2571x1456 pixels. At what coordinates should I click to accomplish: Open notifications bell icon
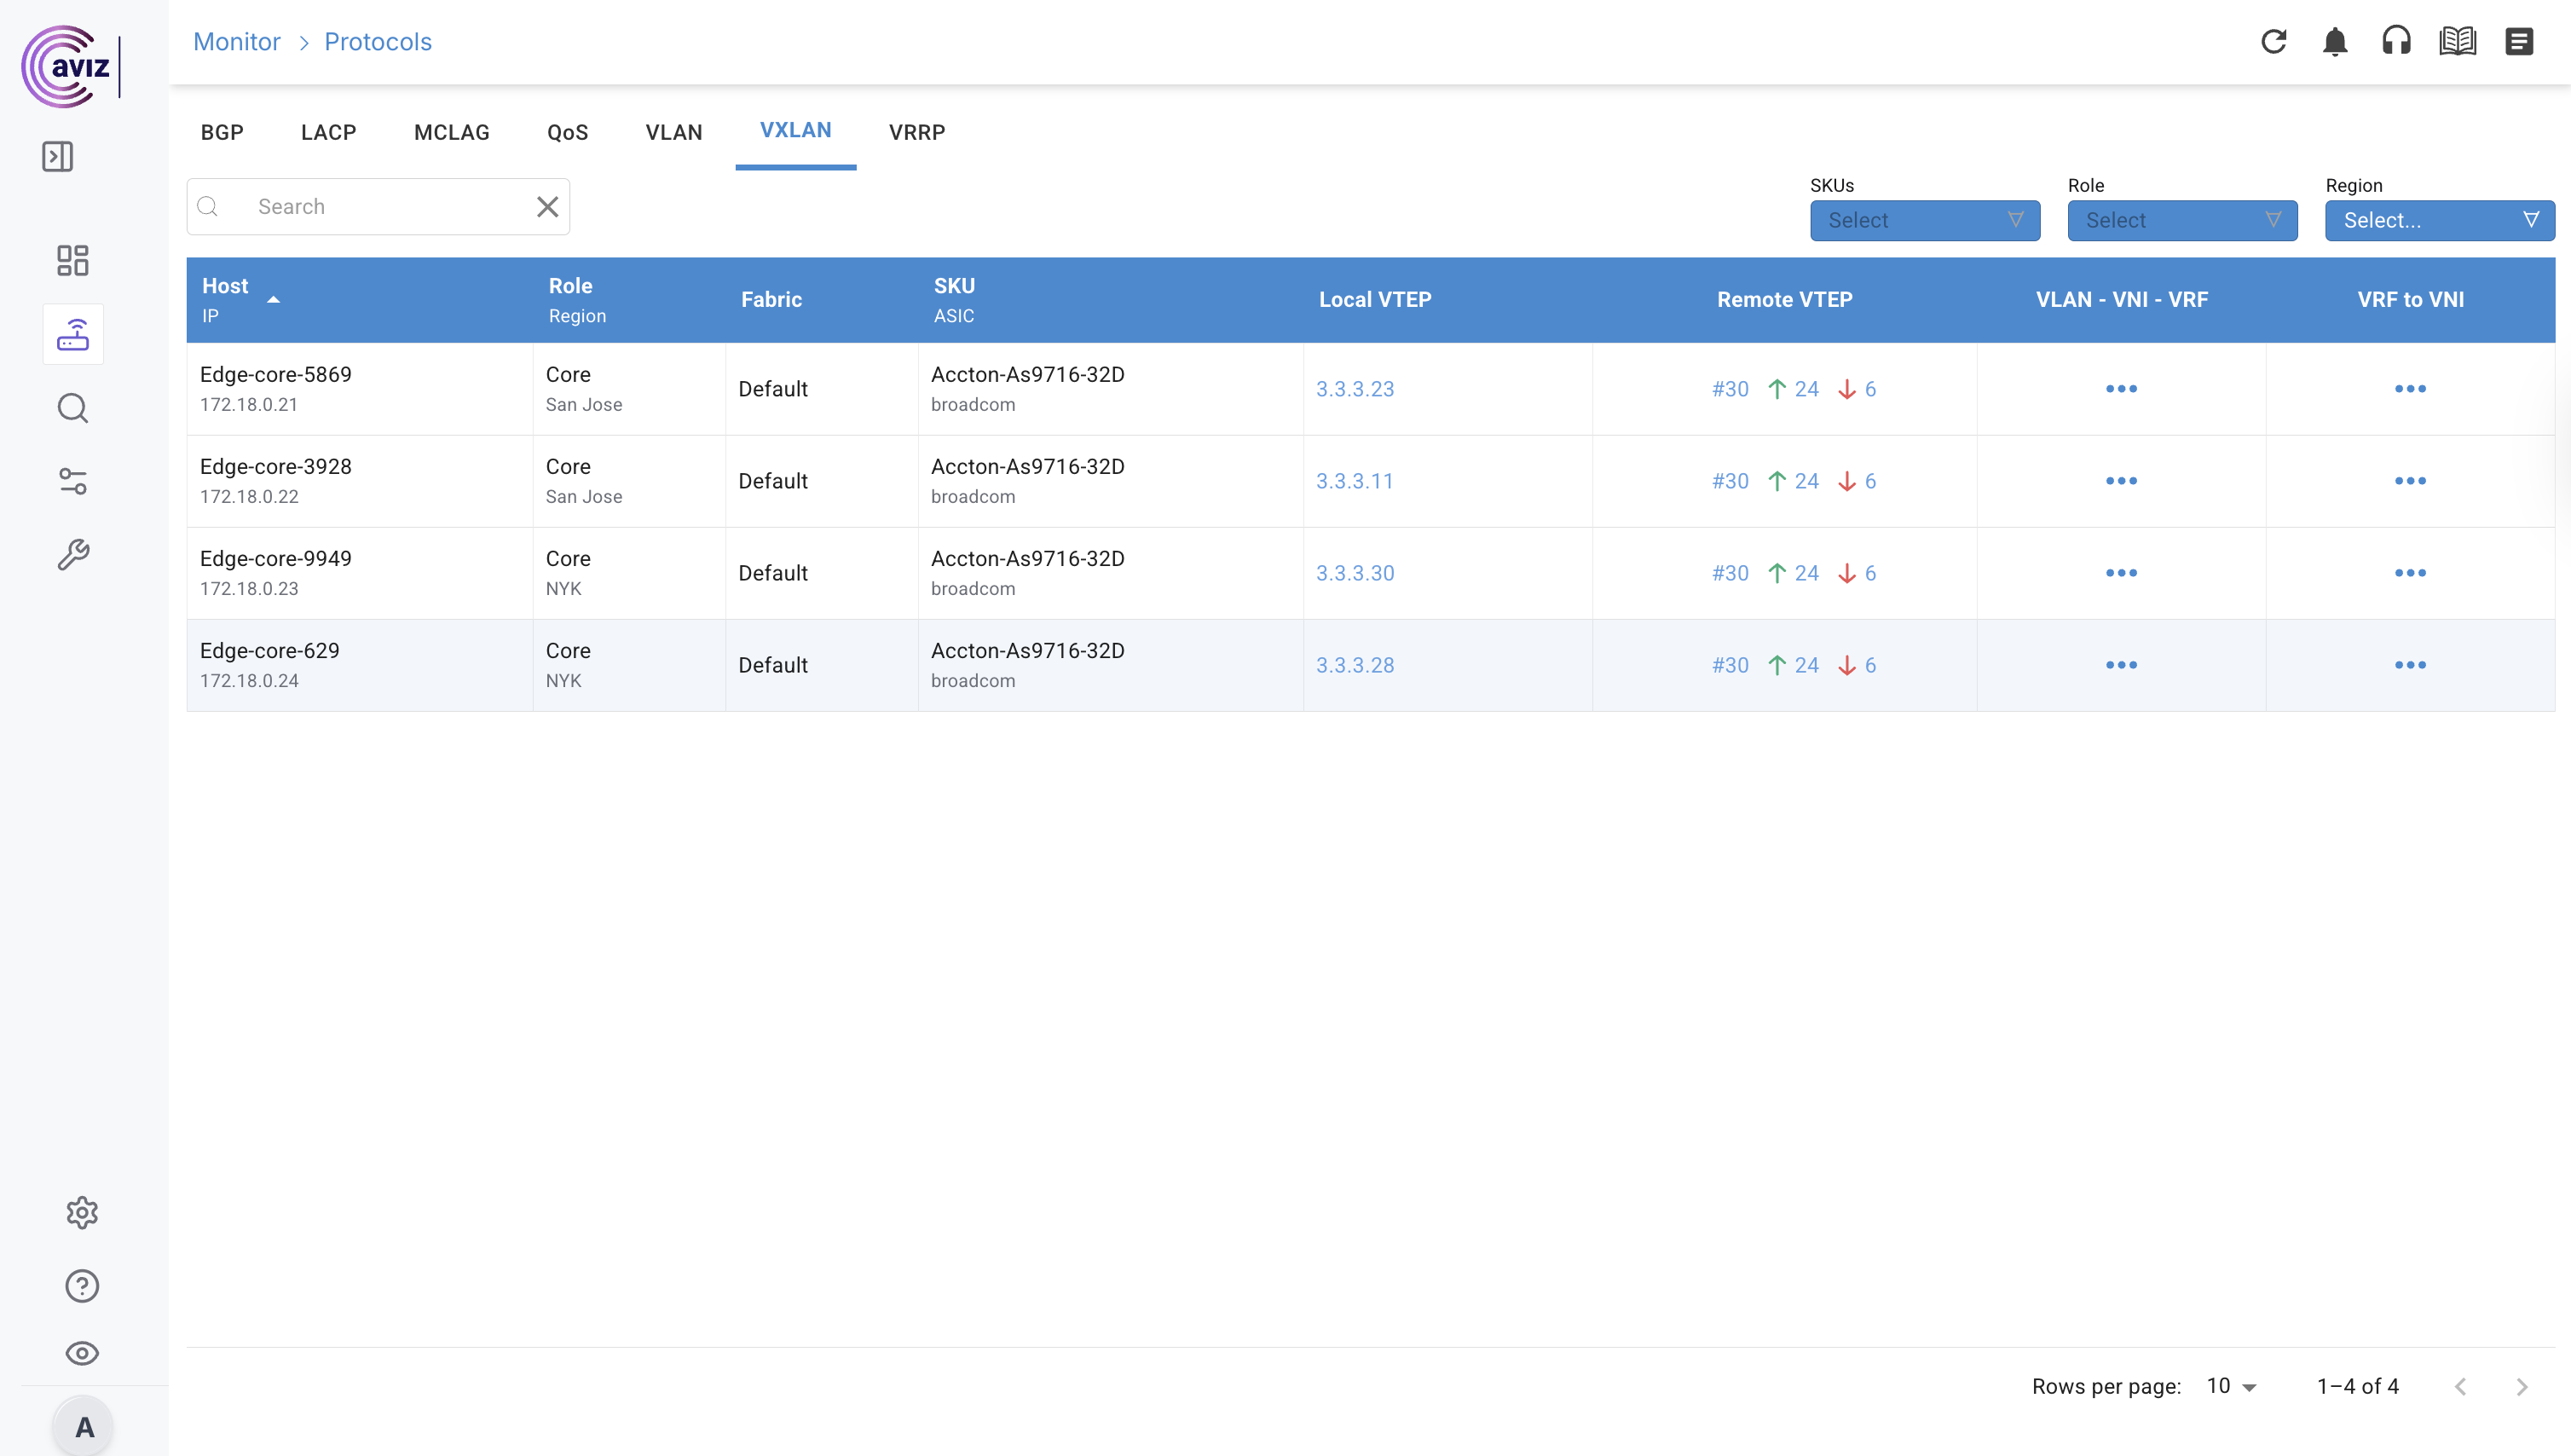[x=2335, y=41]
